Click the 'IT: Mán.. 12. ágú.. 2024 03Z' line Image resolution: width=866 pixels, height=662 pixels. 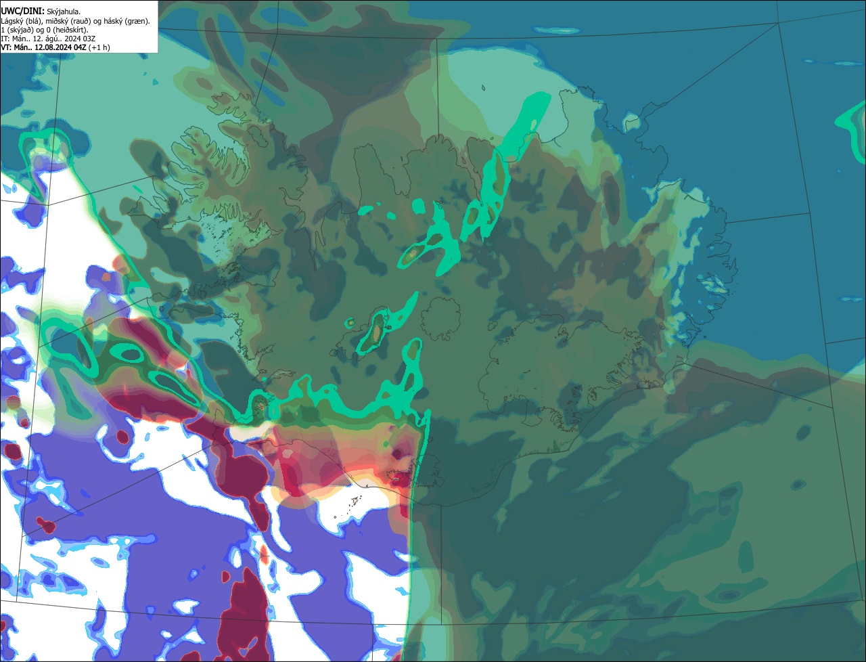click(x=48, y=39)
